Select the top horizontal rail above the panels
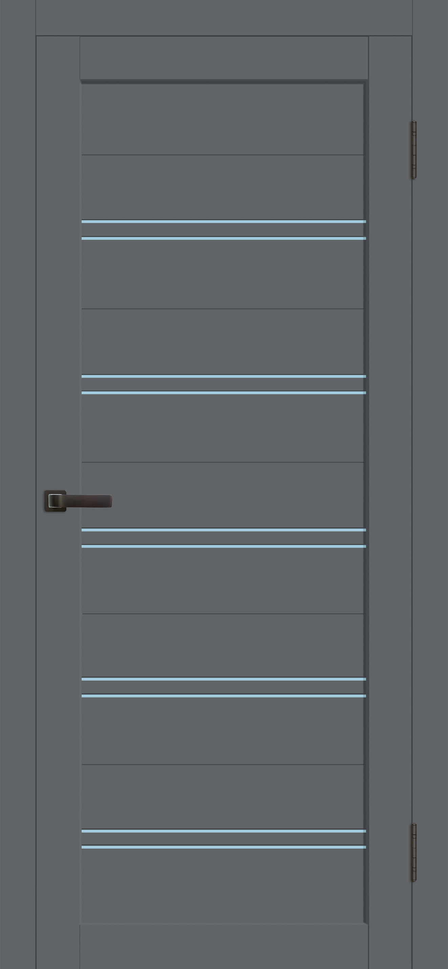448x969 pixels. pos(224,58)
